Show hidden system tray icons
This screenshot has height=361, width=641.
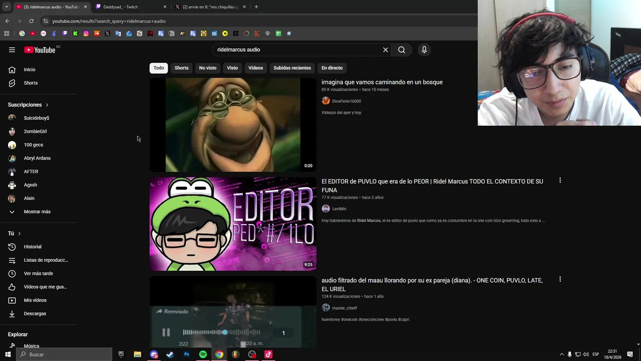click(561, 354)
